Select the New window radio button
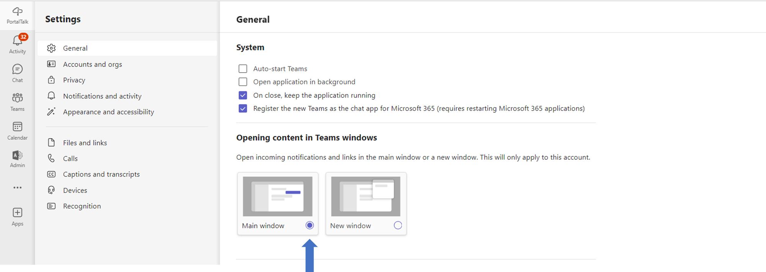This screenshot has width=766, height=272. coord(398,225)
